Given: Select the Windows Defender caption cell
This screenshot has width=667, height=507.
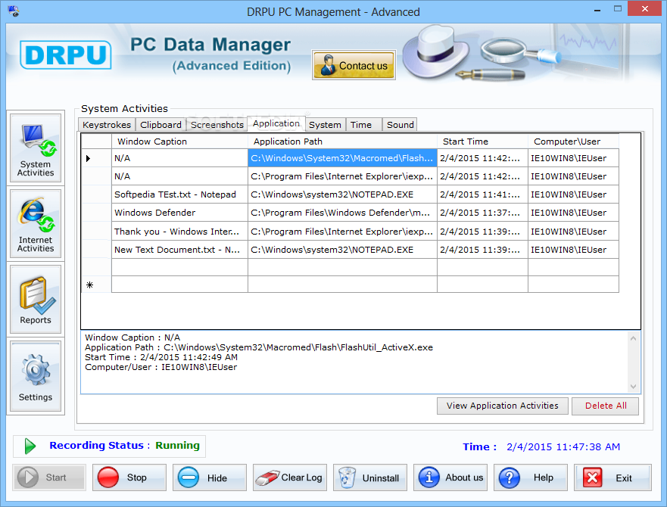Looking at the screenshot, I should click(x=179, y=213).
